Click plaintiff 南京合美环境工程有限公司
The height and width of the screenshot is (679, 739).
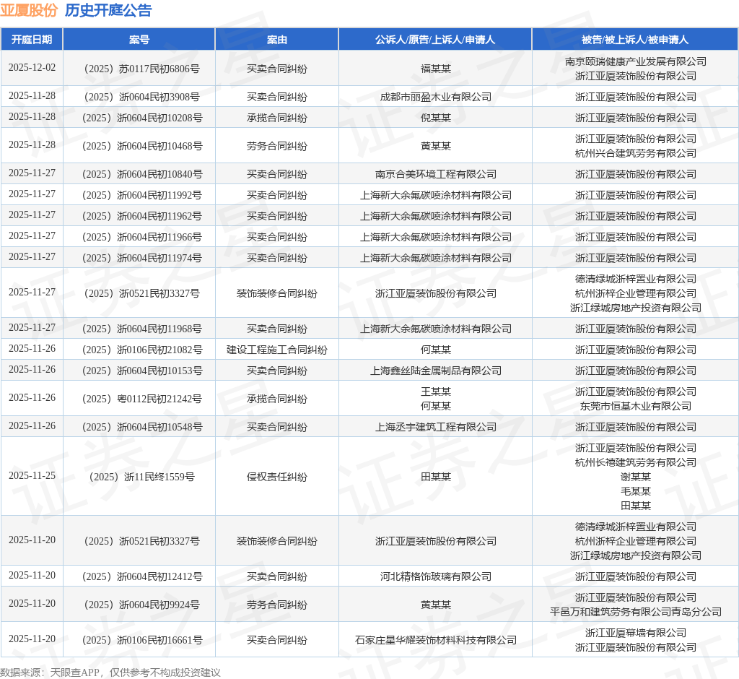[435, 175]
